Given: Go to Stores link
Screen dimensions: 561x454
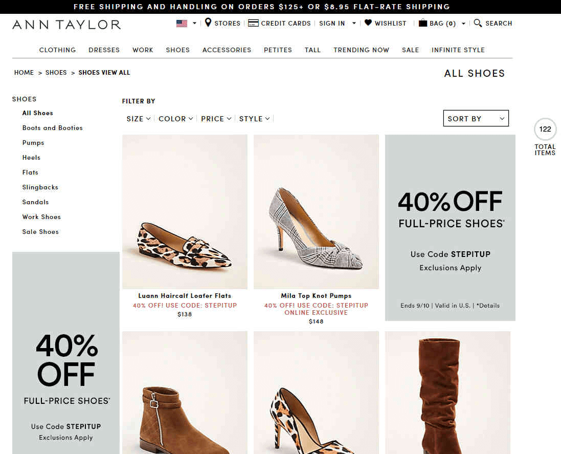Looking at the screenshot, I should 227,23.
